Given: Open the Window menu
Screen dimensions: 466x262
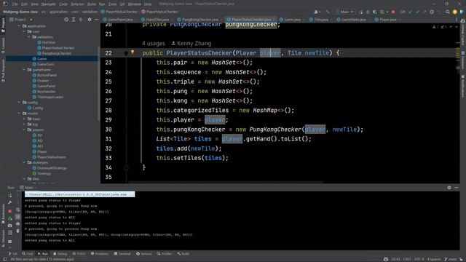Looking at the screenshot, I should 134,4.
